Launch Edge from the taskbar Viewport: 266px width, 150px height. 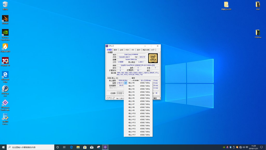pyautogui.click(x=71, y=147)
